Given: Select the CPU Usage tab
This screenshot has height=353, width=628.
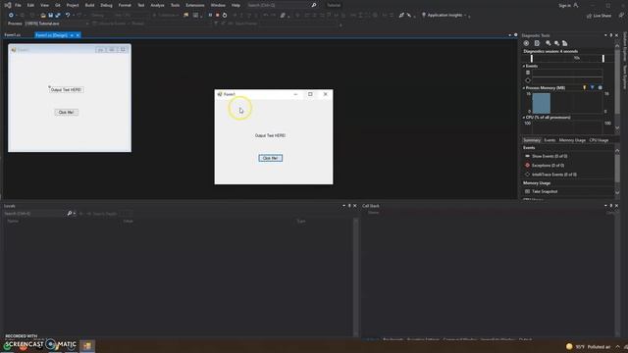Looking at the screenshot, I should click(x=599, y=140).
